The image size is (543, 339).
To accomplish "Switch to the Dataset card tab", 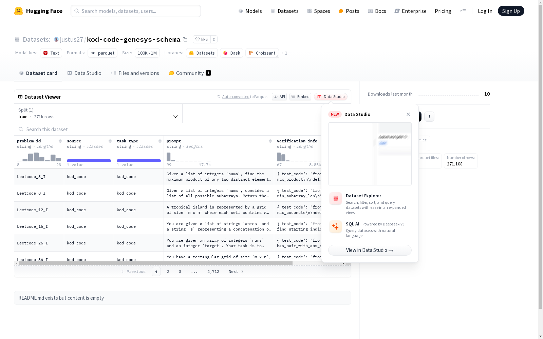I will [38, 73].
